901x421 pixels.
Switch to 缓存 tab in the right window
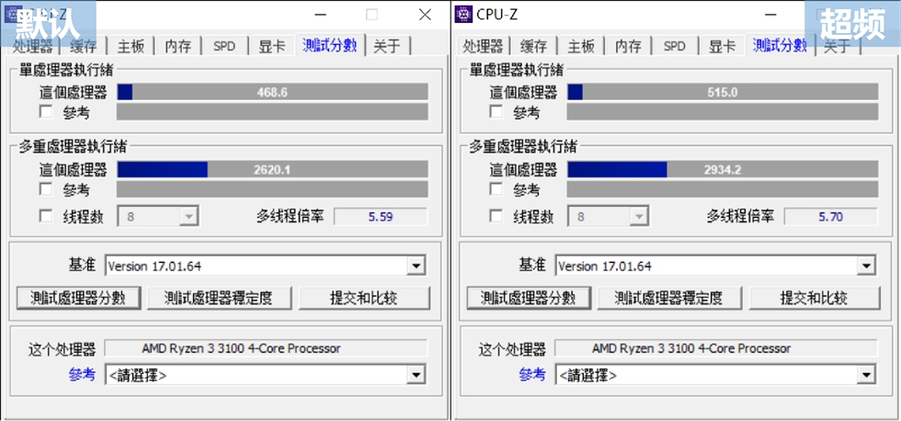tap(533, 46)
